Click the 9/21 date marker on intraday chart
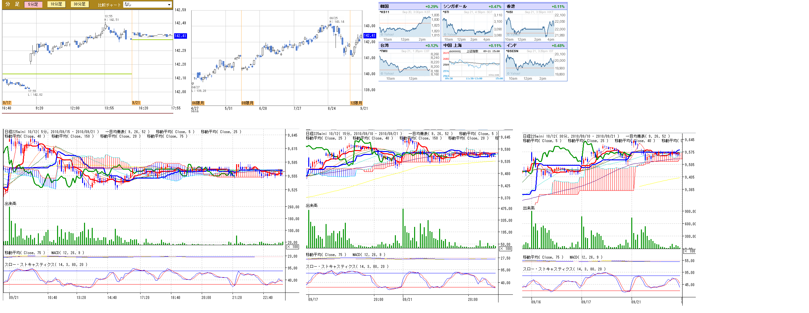809x313 pixels. click(x=136, y=103)
